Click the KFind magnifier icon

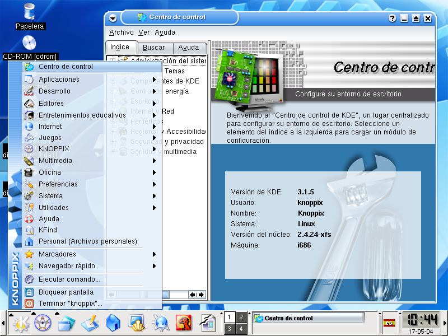point(29,230)
